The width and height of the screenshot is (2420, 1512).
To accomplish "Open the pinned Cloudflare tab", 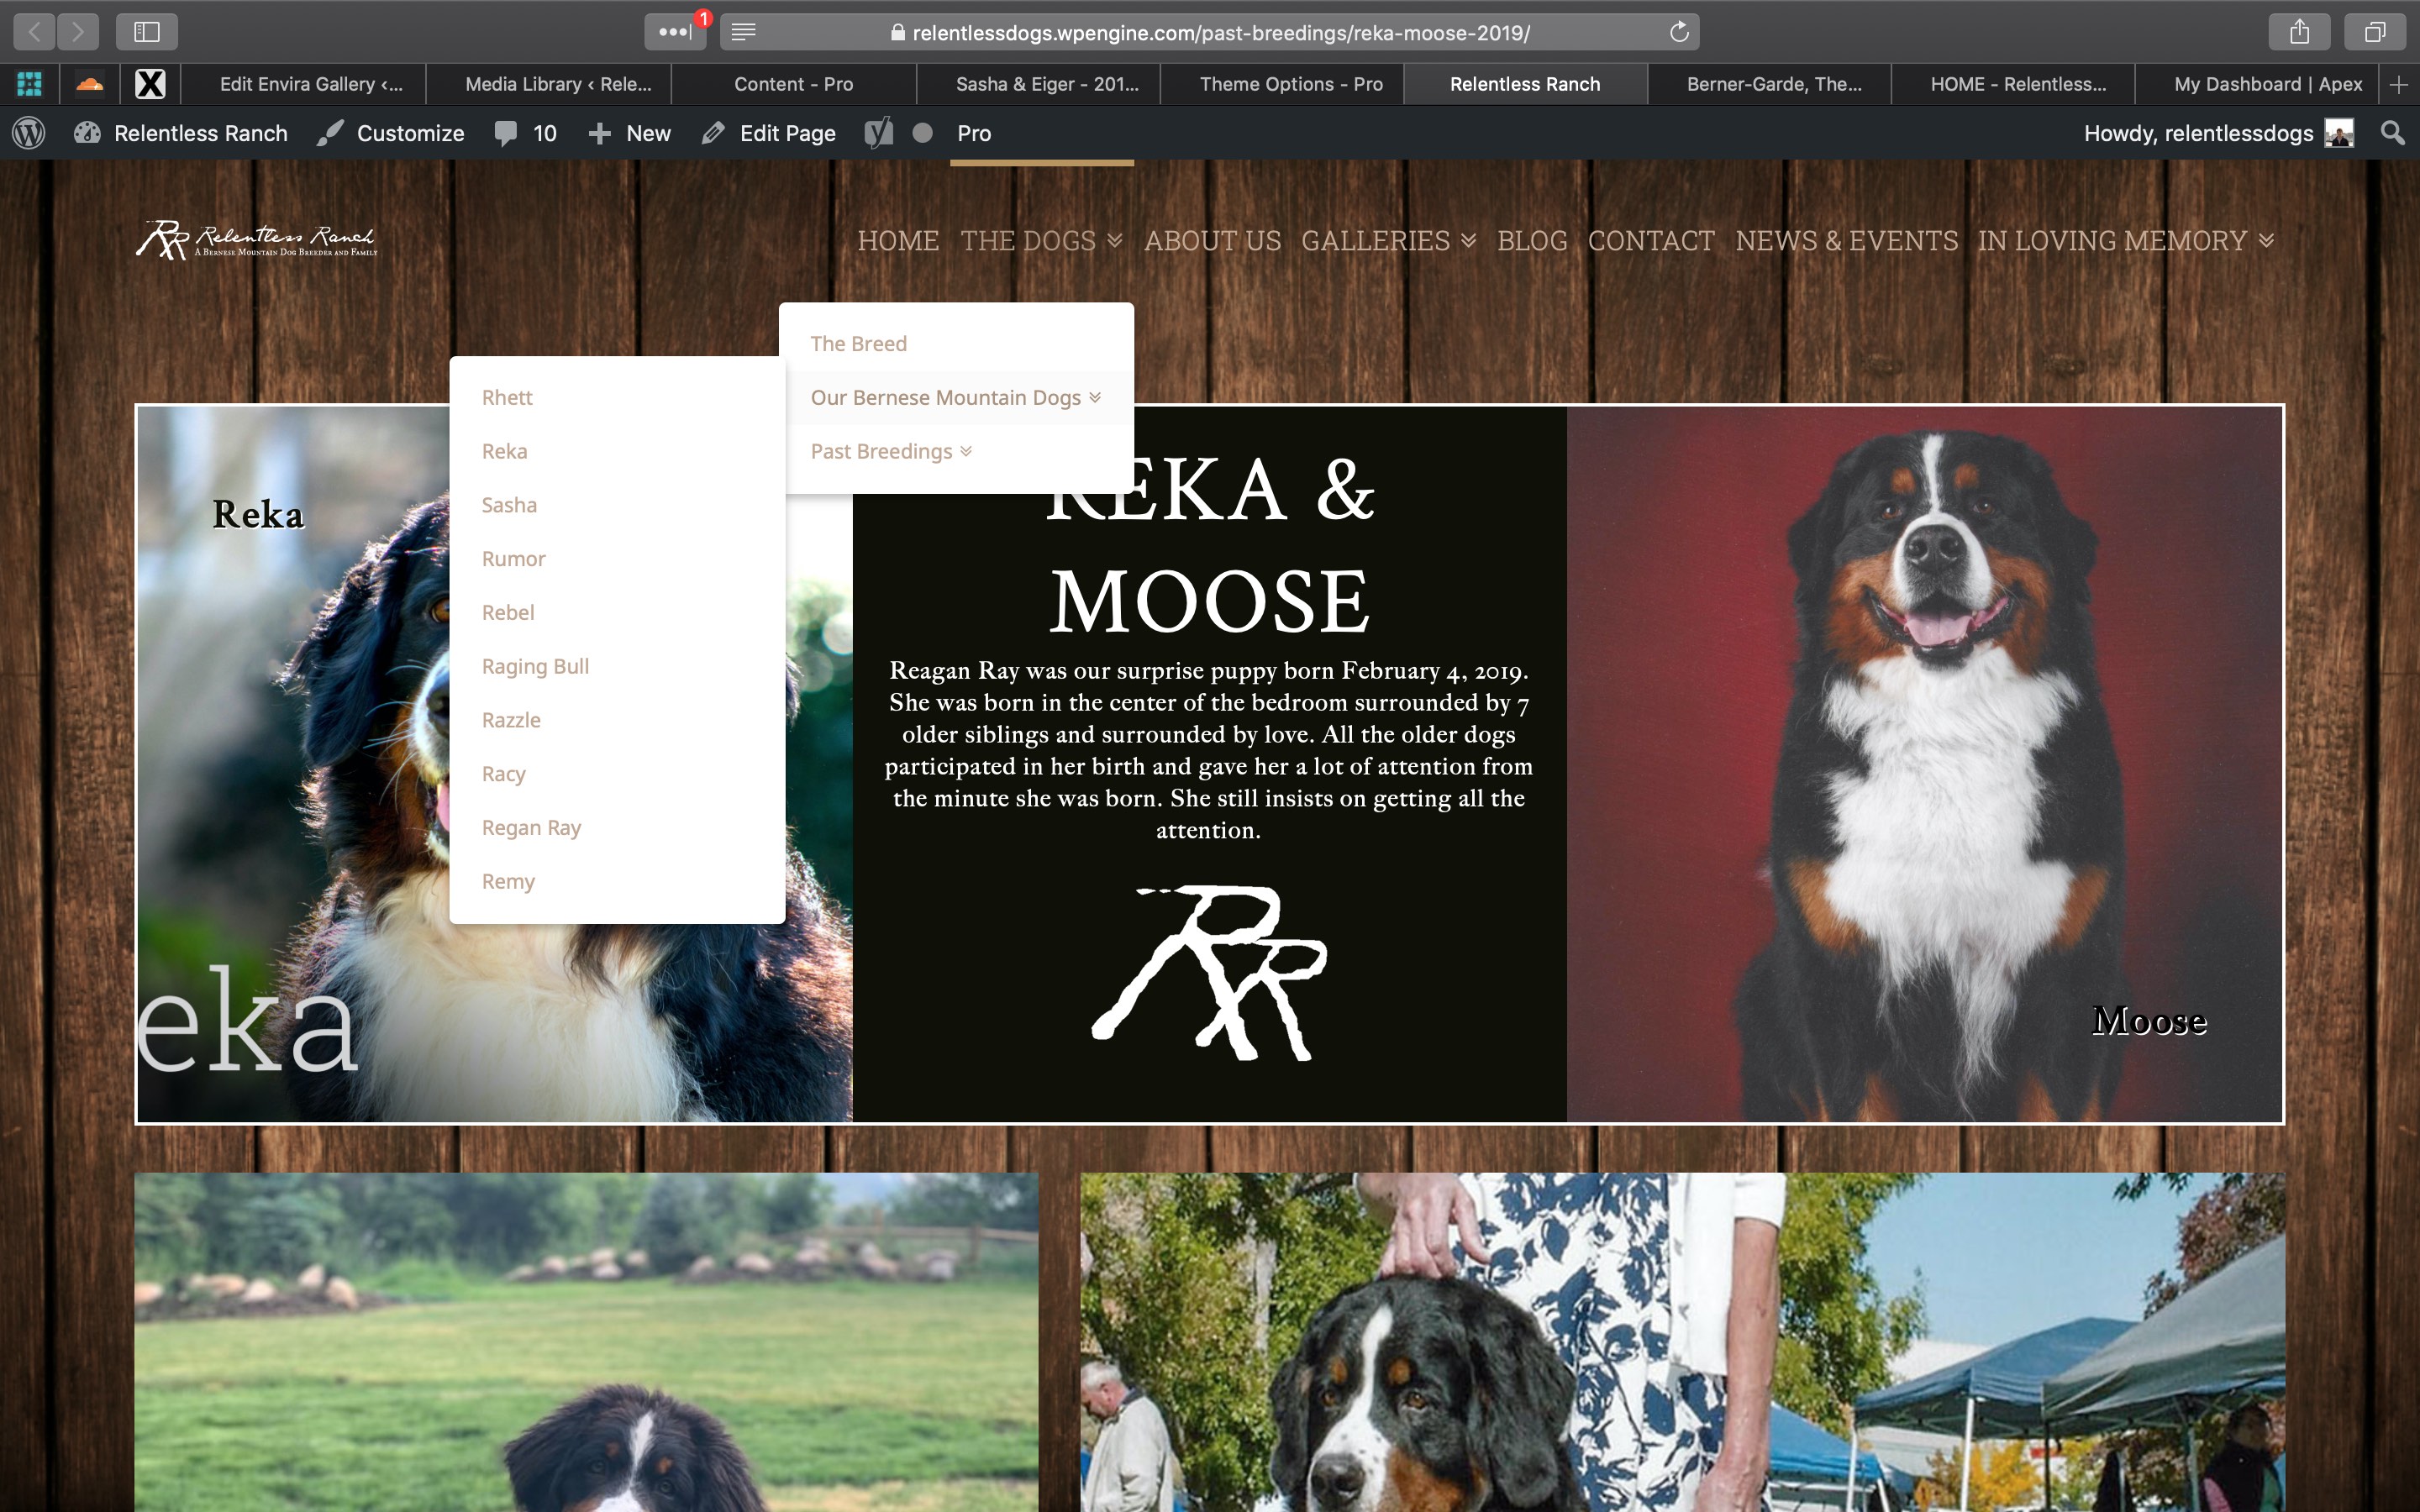I will point(90,84).
